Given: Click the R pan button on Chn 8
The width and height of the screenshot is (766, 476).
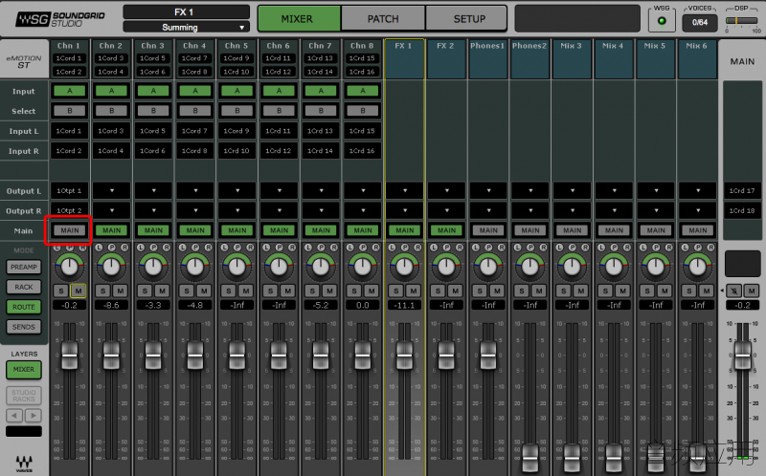Looking at the screenshot, I should [x=375, y=248].
